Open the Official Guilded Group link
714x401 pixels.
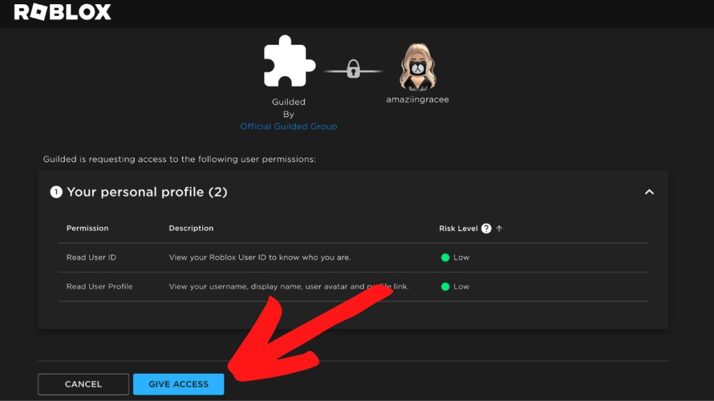click(289, 127)
